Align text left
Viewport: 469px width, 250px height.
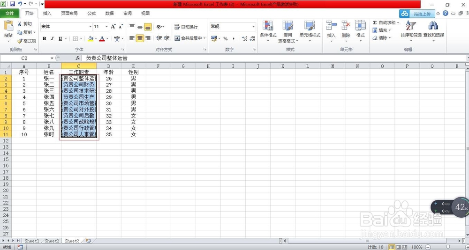[132, 38]
